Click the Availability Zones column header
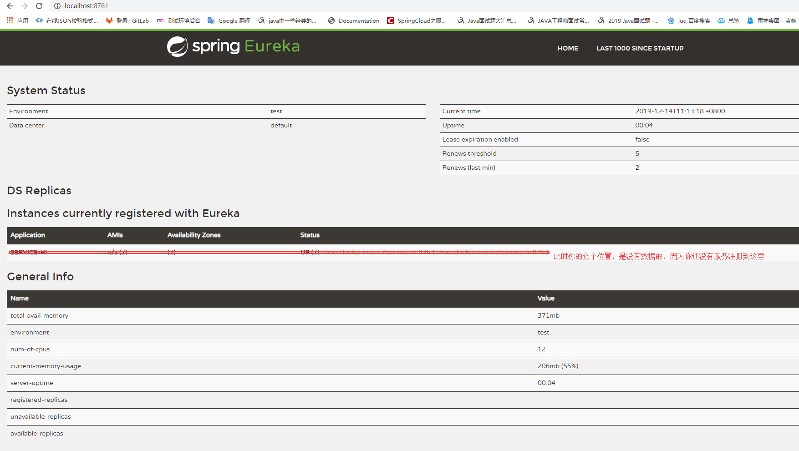Image resolution: width=799 pixels, height=451 pixels. 194,235
